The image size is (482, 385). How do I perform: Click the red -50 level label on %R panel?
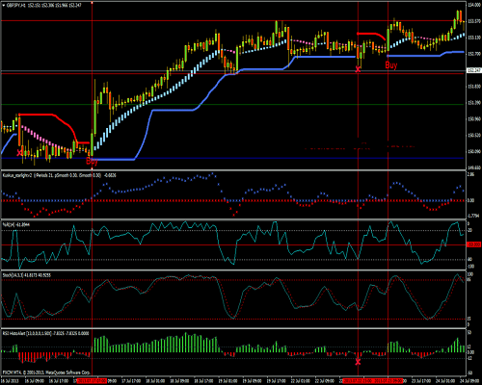474,244
